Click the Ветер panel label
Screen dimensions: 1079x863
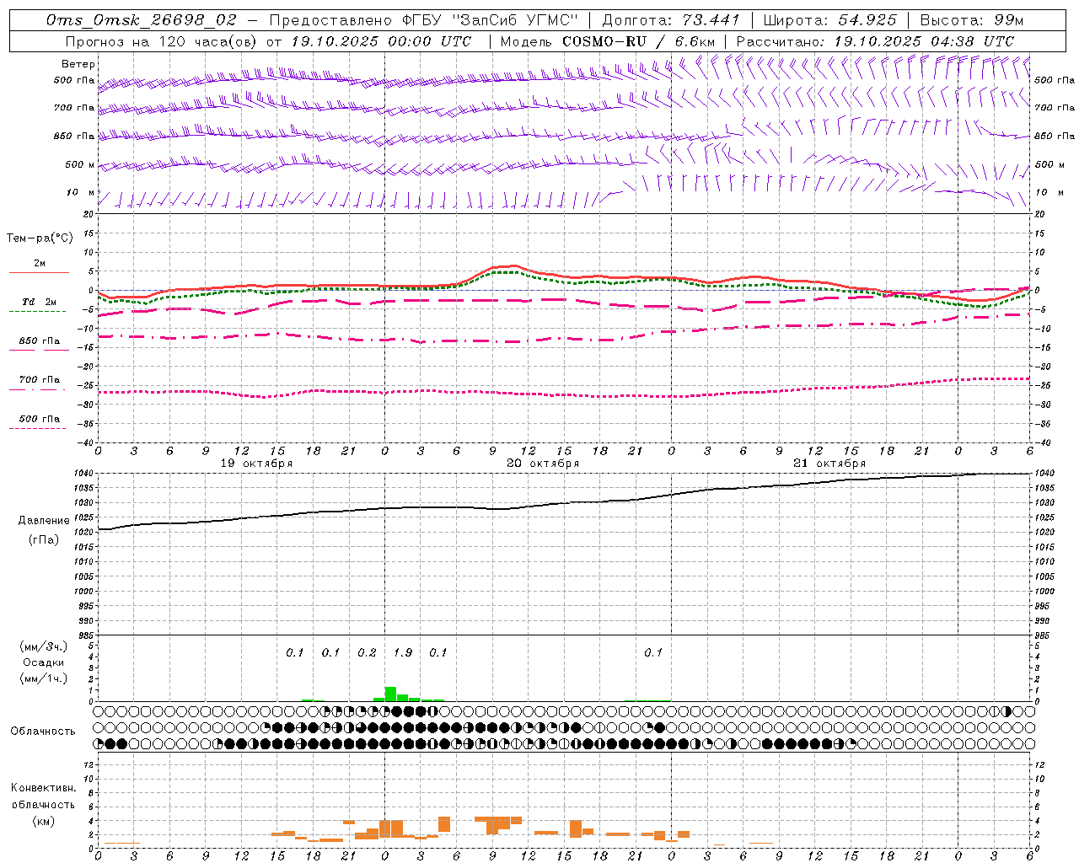pyautogui.click(x=78, y=64)
